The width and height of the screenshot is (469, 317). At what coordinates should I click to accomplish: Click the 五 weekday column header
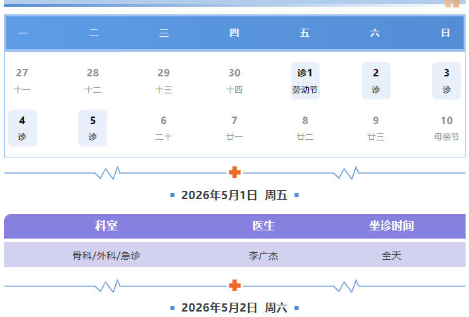pyautogui.click(x=305, y=33)
